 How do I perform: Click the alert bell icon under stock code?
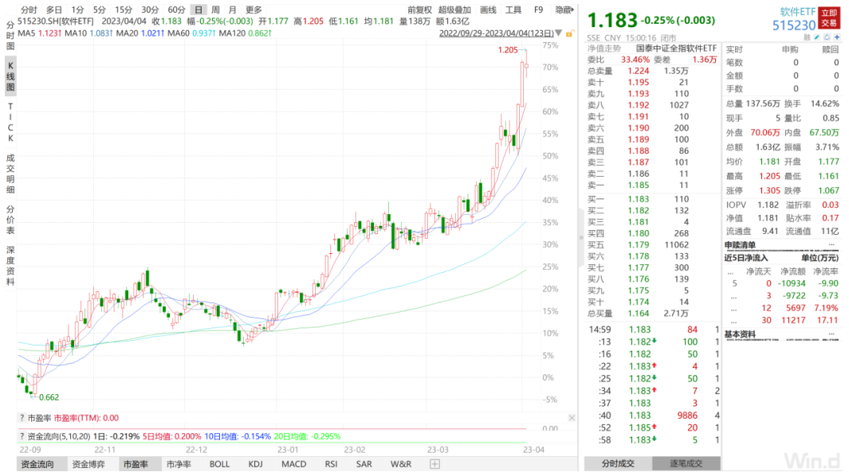tap(827, 37)
